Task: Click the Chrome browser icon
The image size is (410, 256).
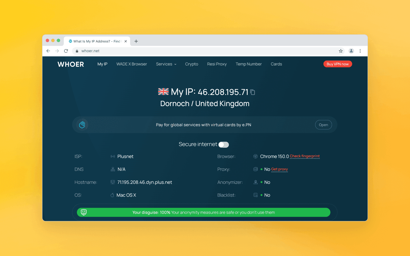Action: (x=255, y=156)
